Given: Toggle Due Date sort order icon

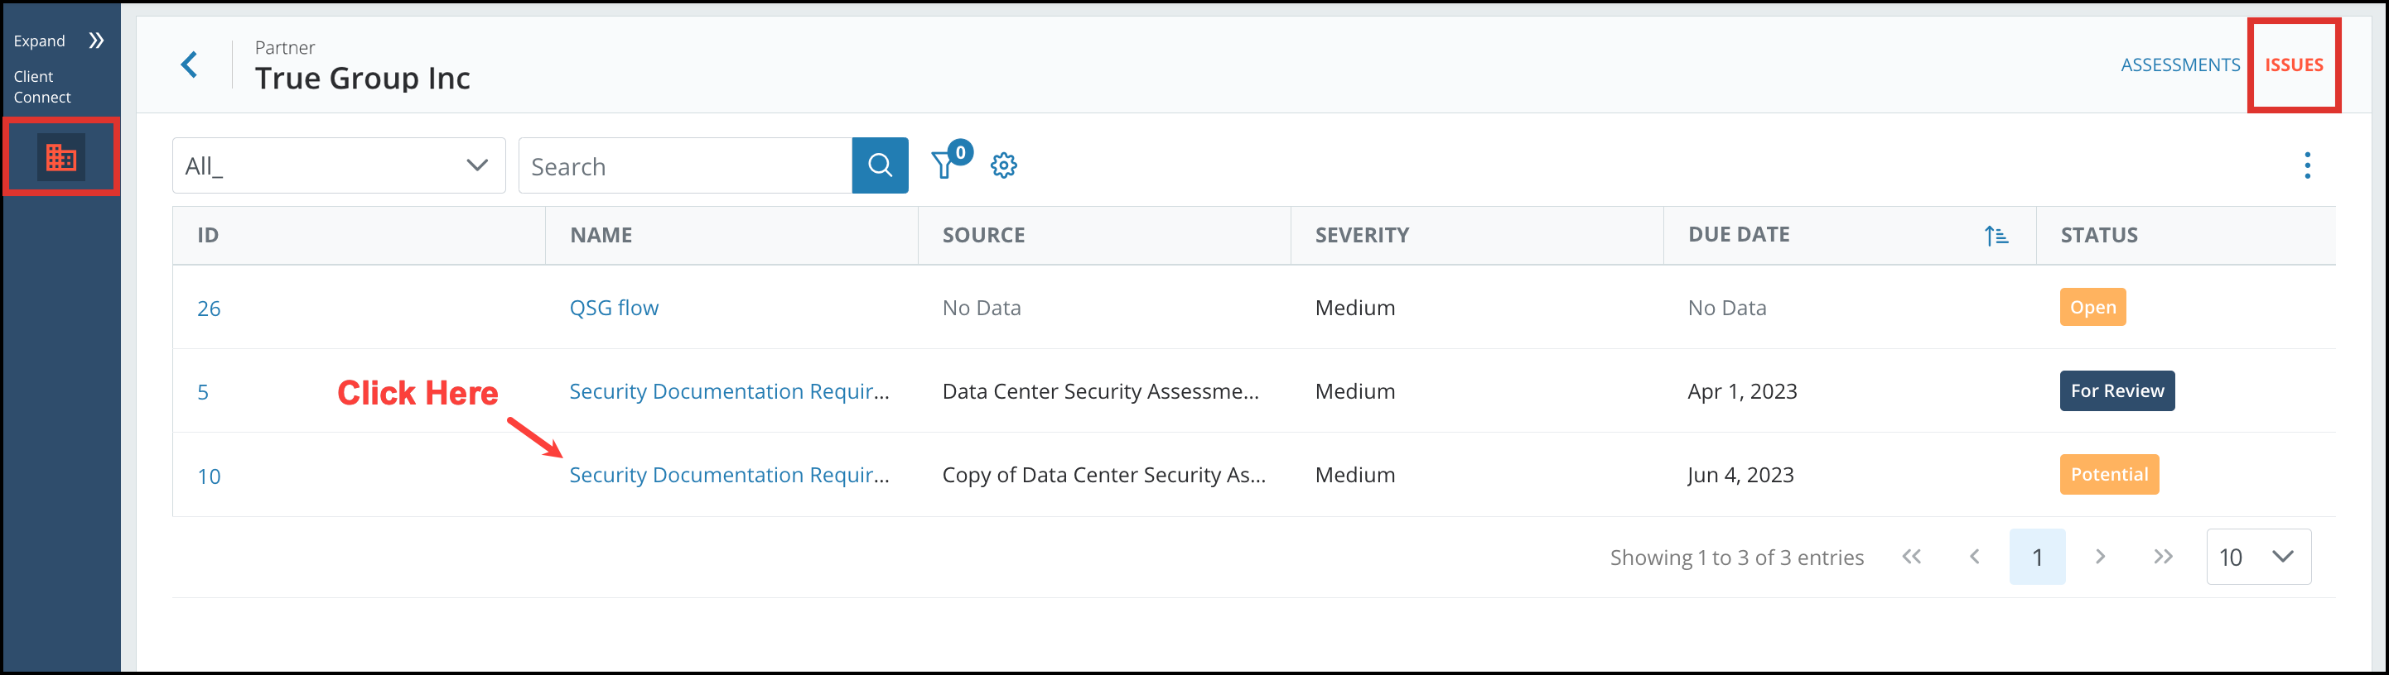Looking at the screenshot, I should (1996, 236).
